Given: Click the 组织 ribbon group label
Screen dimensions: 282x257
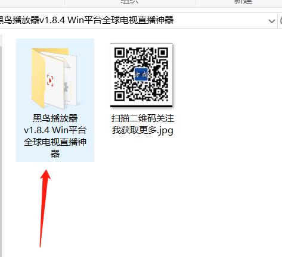Looking at the screenshot, I should (x=129, y=2).
